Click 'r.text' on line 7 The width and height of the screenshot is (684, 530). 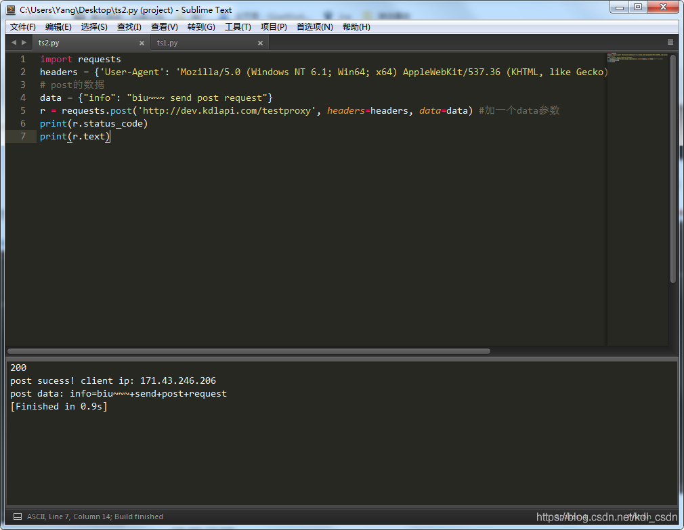[89, 137]
